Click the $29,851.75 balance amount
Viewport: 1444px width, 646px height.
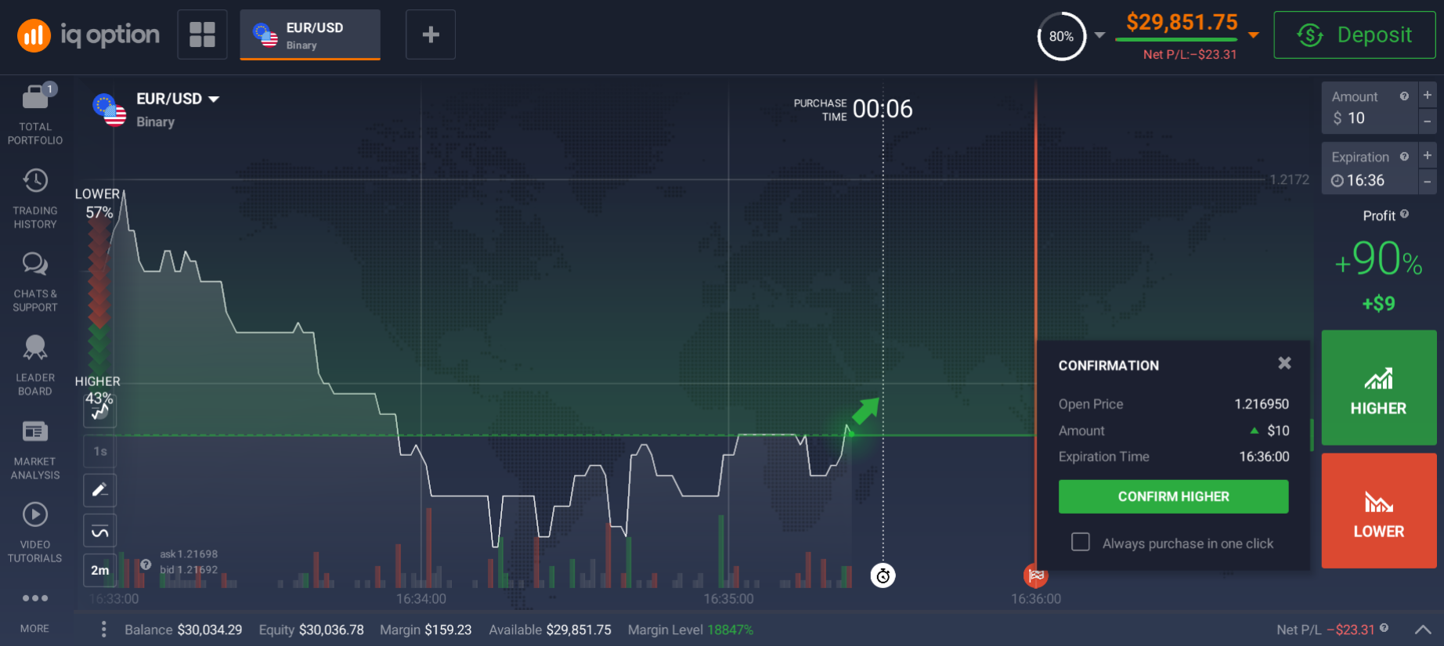click(x=1182, y=23)
